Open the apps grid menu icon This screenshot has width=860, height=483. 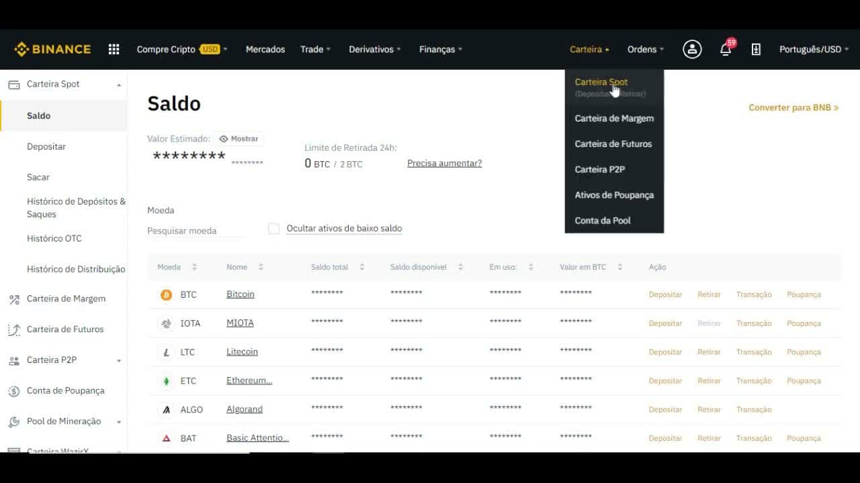(x=114, y=49)
